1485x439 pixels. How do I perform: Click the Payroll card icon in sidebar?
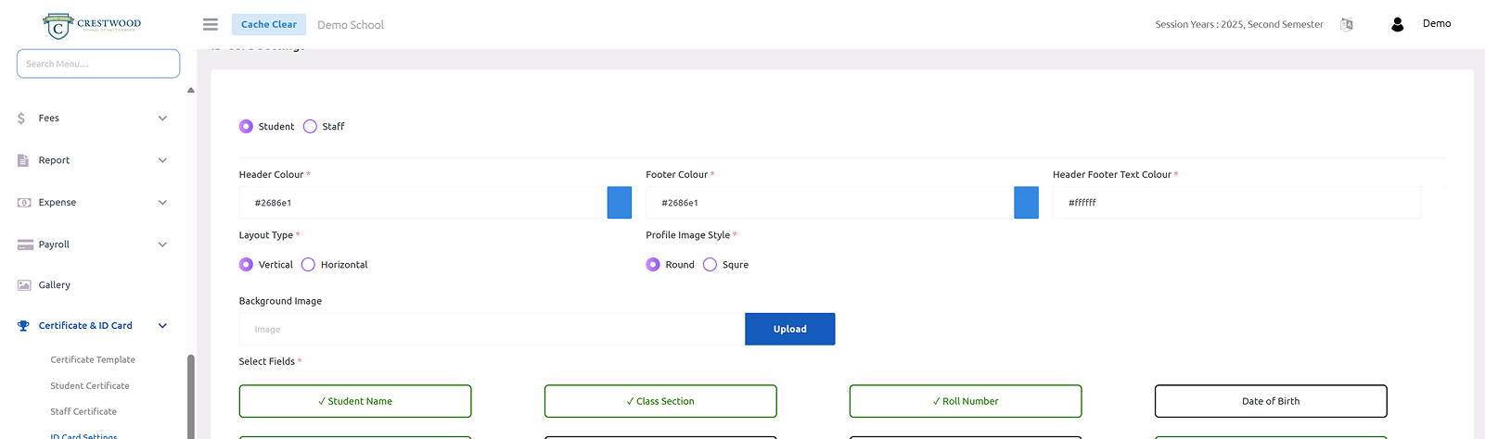click(25, 245)
